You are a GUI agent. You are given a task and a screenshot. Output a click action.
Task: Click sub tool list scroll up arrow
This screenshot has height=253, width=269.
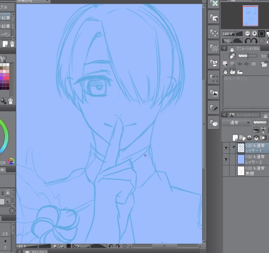pos(13,14)
